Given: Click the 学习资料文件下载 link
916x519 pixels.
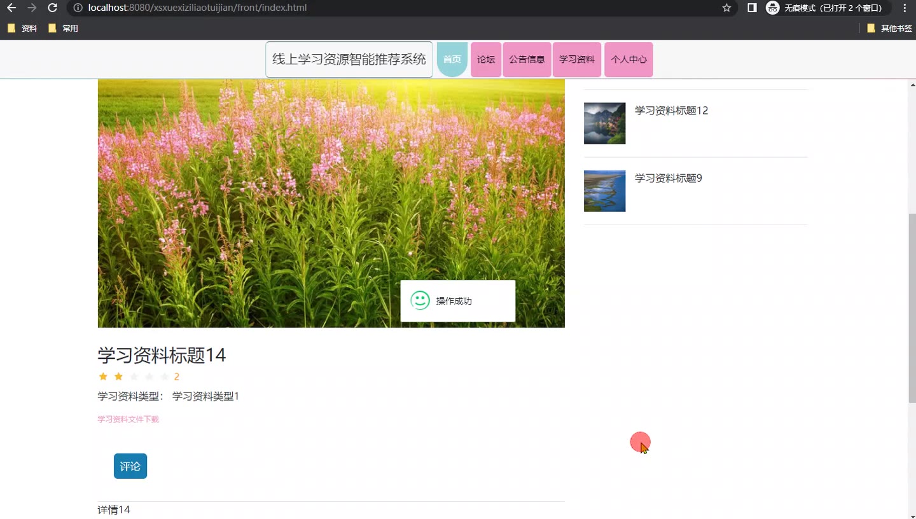Looking at the screenshot, I should coord(128,419).
